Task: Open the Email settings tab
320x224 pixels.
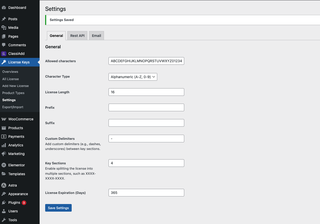Action: 96,35
